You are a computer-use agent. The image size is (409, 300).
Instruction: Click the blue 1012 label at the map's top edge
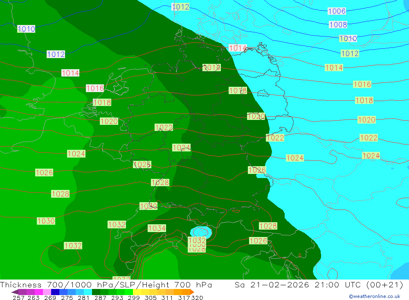click(180, 7)
